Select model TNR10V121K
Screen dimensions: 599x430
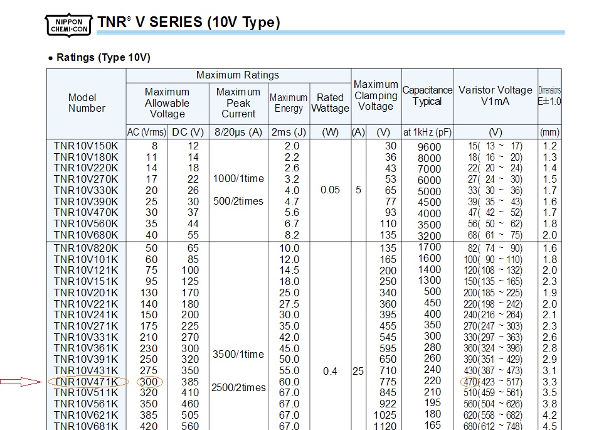(86, 270)
